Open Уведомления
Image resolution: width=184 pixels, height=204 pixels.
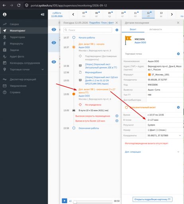[18, 86]
